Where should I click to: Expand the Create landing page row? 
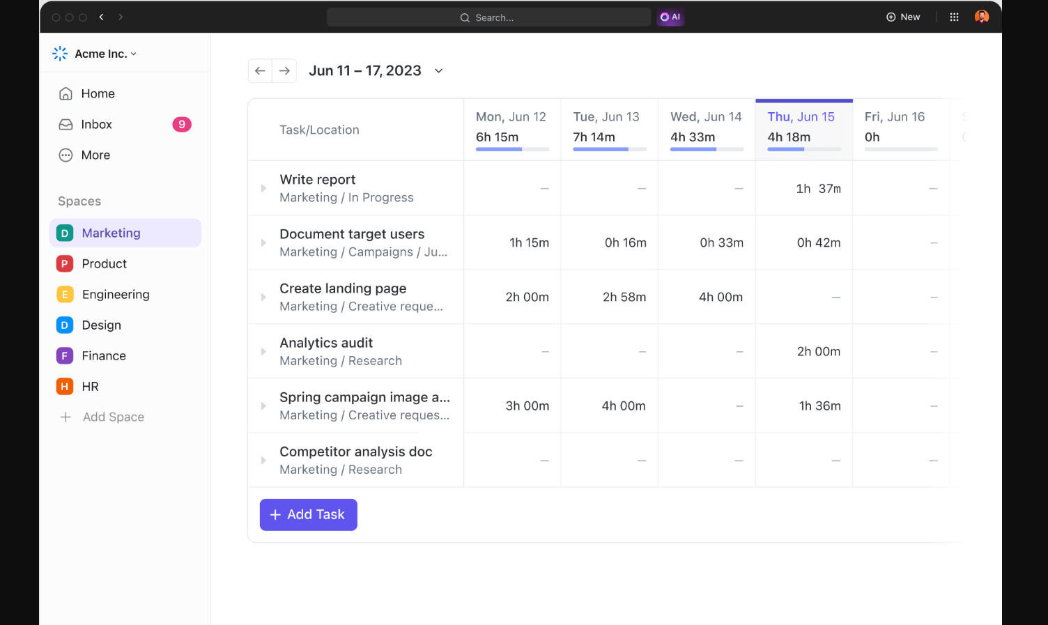pos(263,297)
